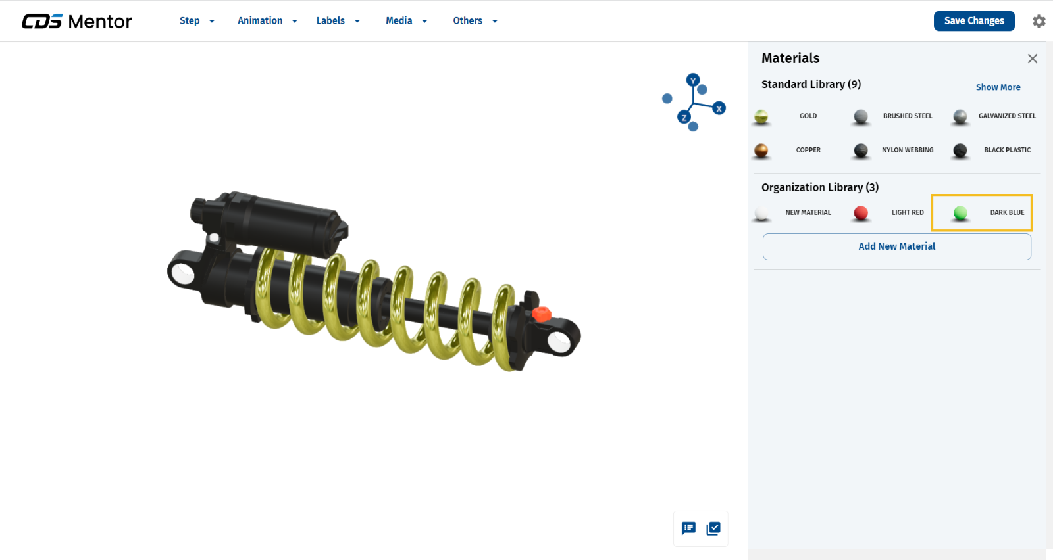The image size is (1053, 560).
Task: Click the Y axis on the orientation gizmo
Action: coord(692,80)
